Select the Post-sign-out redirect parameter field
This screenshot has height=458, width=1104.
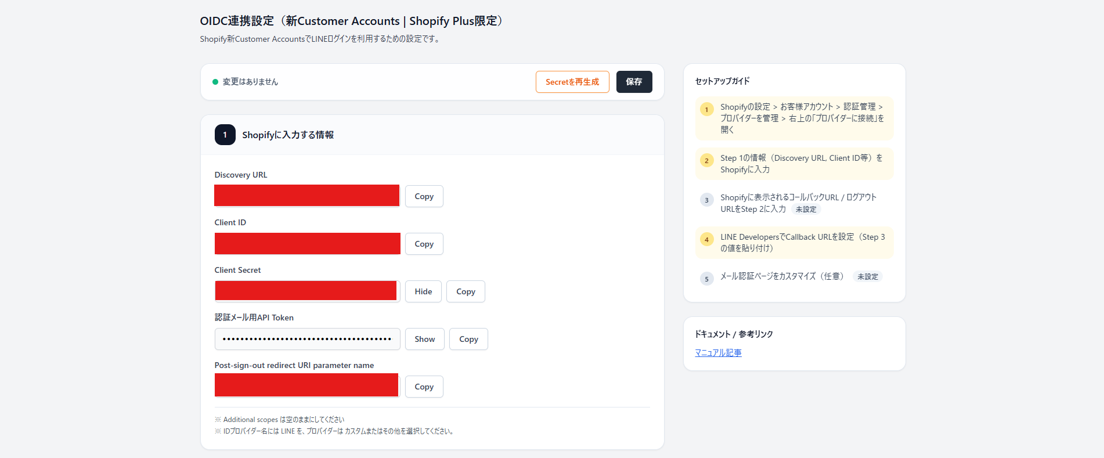tap(306, 385)
